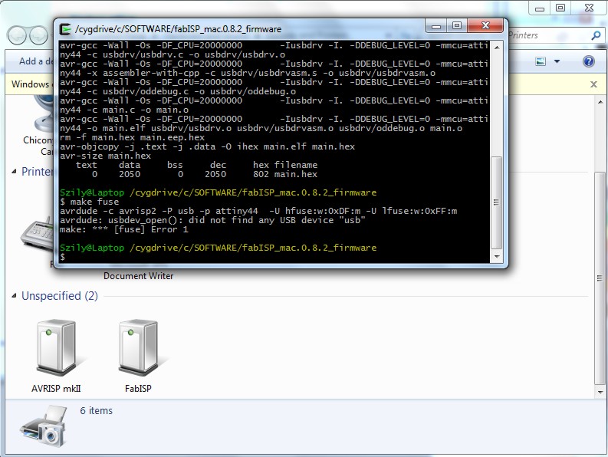Click the Printers search input field
The image size is (608, 457).
548,36
